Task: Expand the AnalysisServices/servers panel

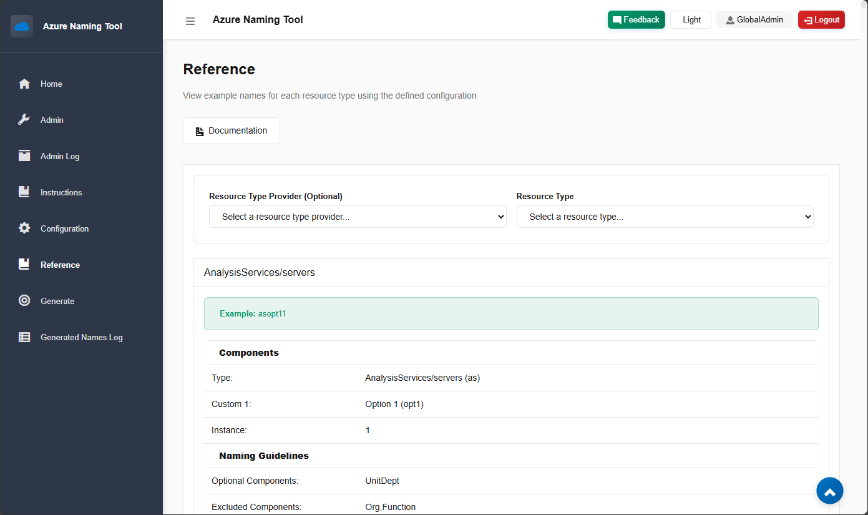Action: pos(260,272)
